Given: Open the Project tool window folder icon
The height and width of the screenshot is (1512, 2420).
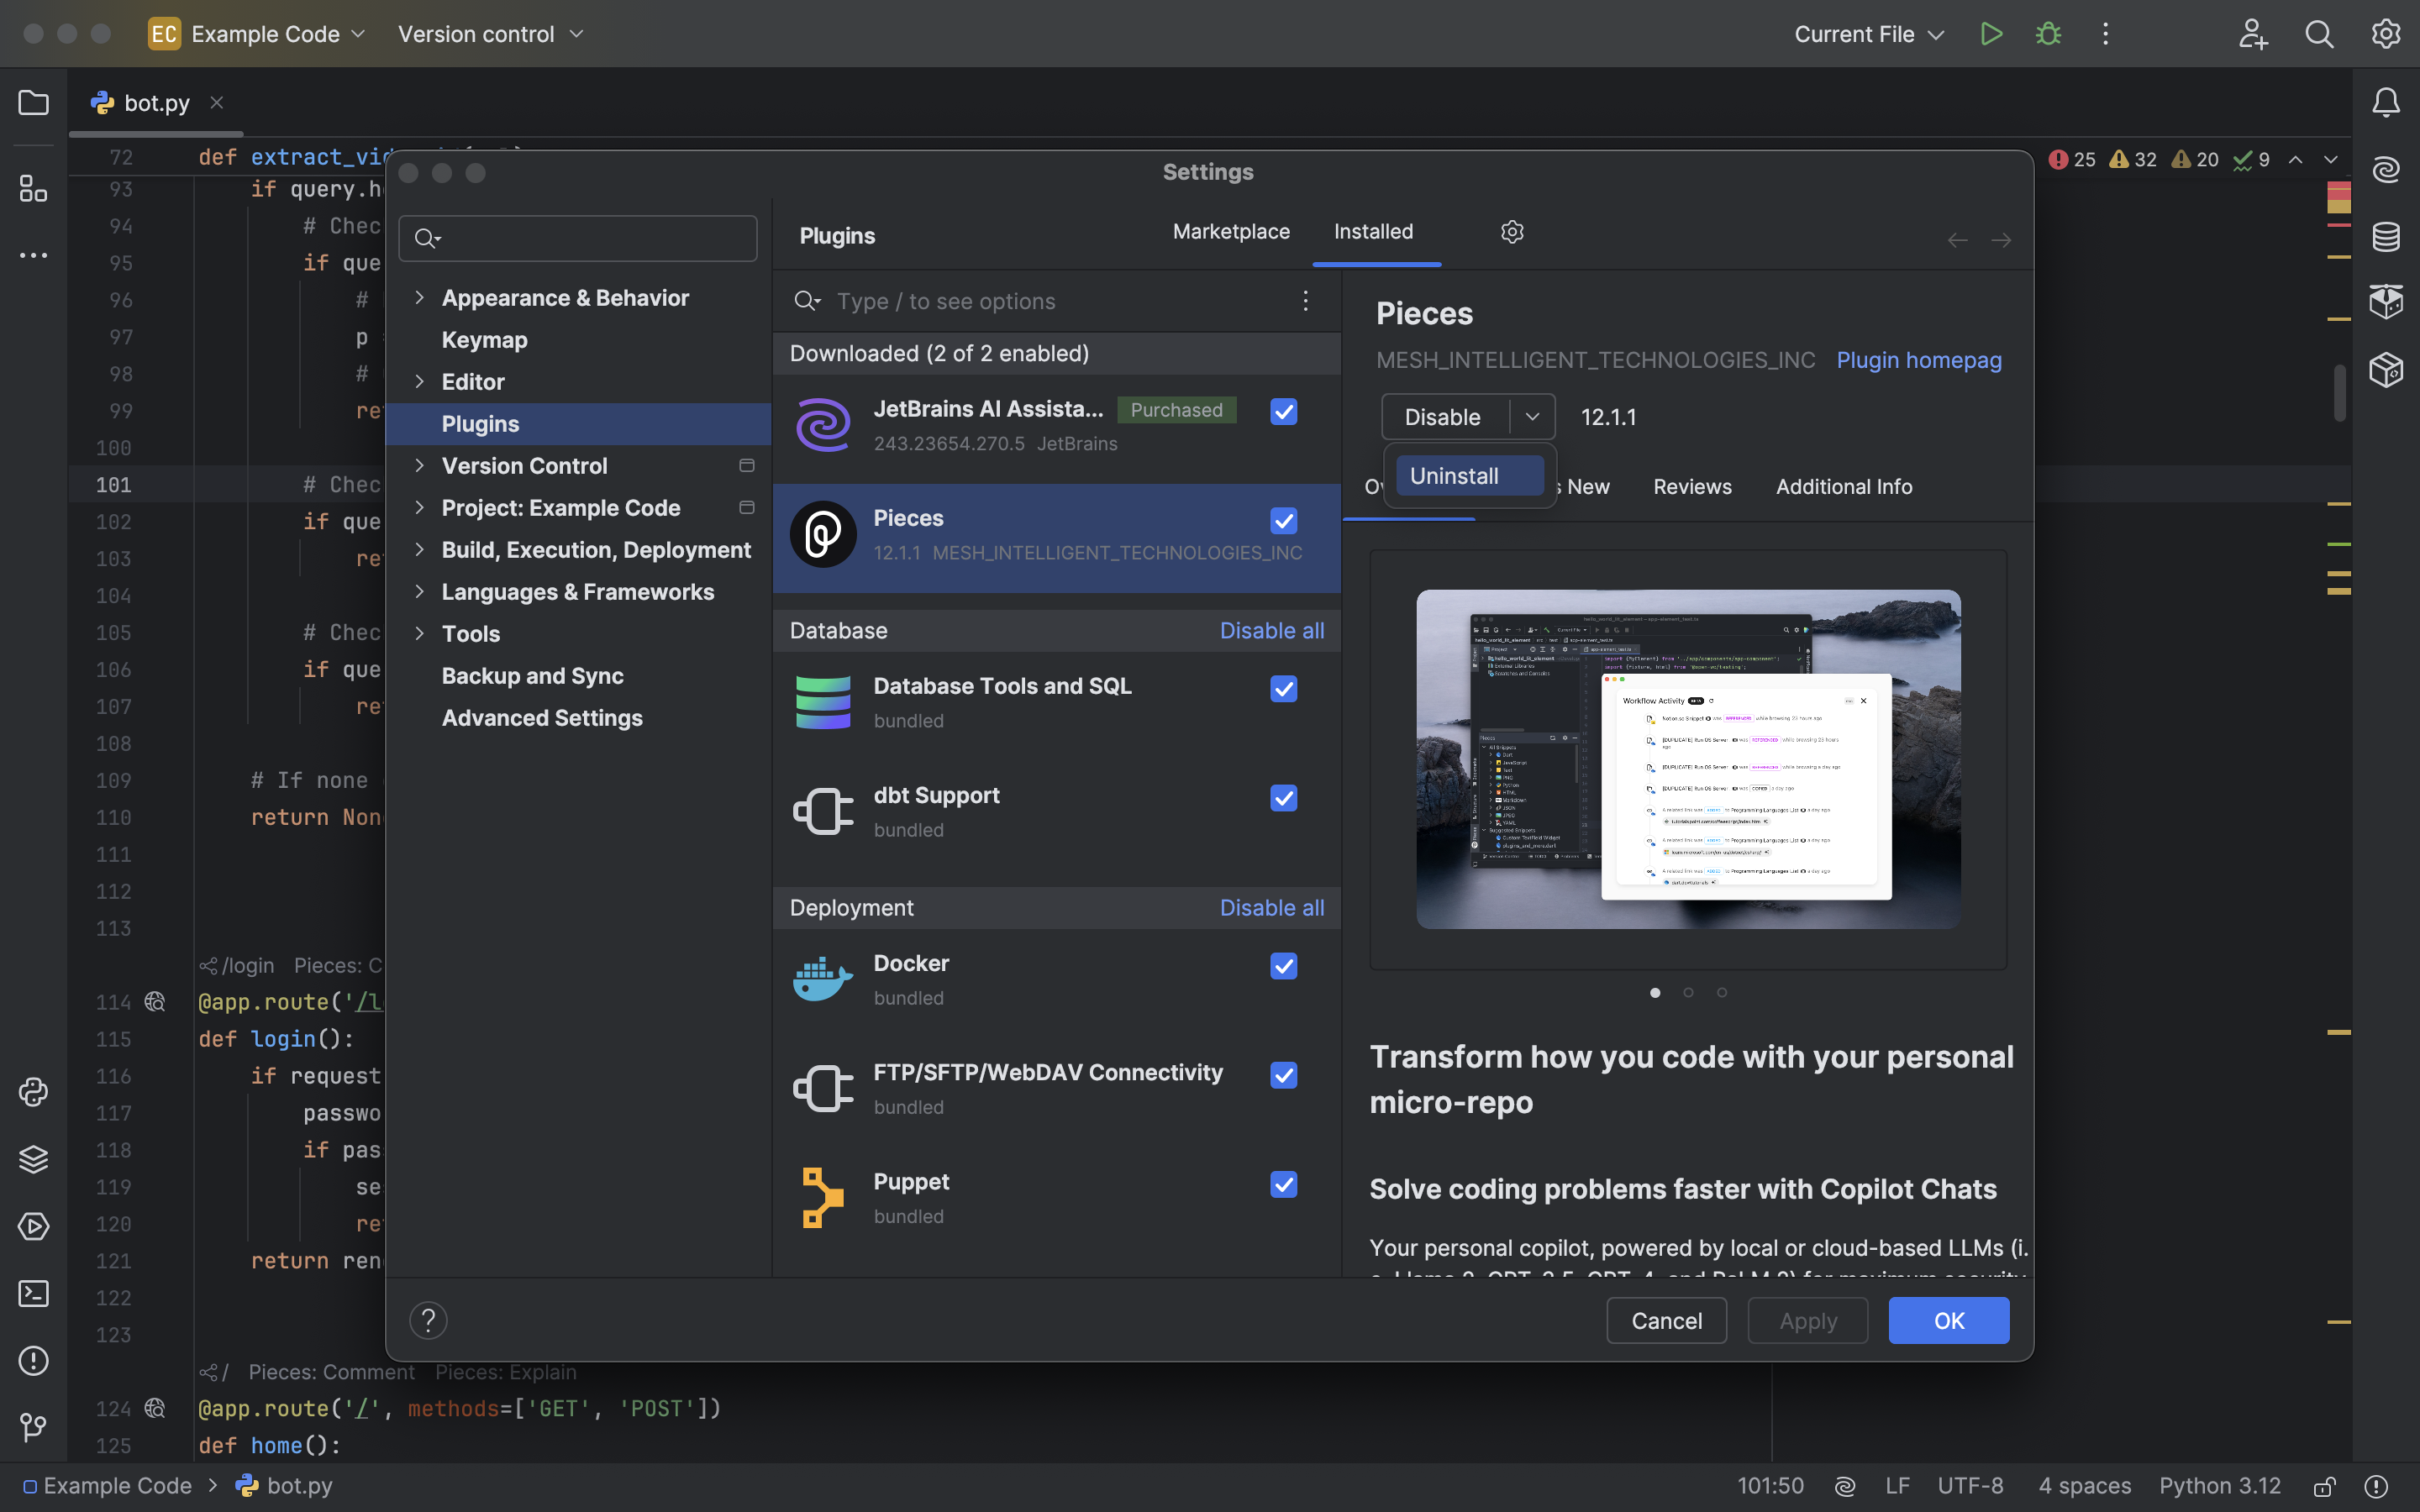Looking at the screenshot, I should tap(33, 103).
